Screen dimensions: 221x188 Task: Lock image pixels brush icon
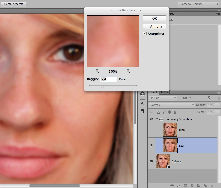tap(164, 112)
